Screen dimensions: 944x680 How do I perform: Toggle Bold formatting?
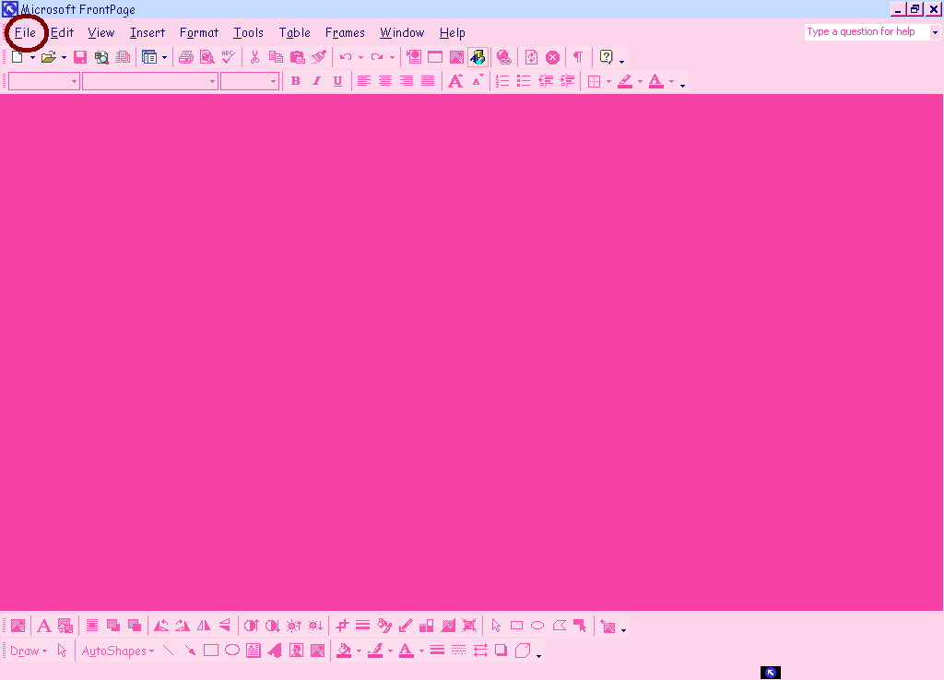click(296, 81)
